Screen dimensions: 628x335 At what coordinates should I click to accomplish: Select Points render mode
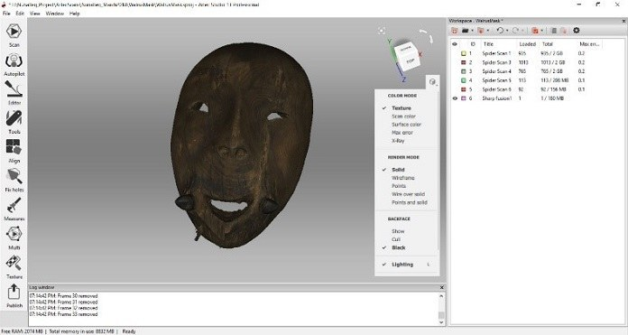click(399, 186)
